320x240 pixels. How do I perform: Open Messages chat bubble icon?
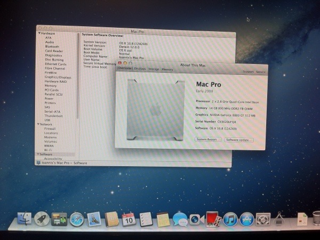click(x=180, y=220)
